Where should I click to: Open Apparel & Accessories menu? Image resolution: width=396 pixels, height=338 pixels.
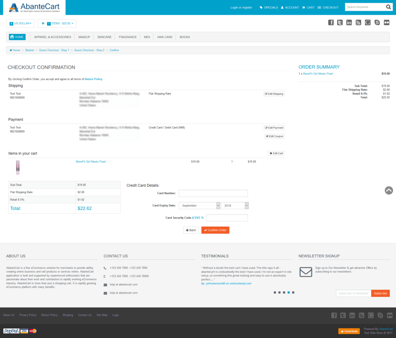coord(53,37)
